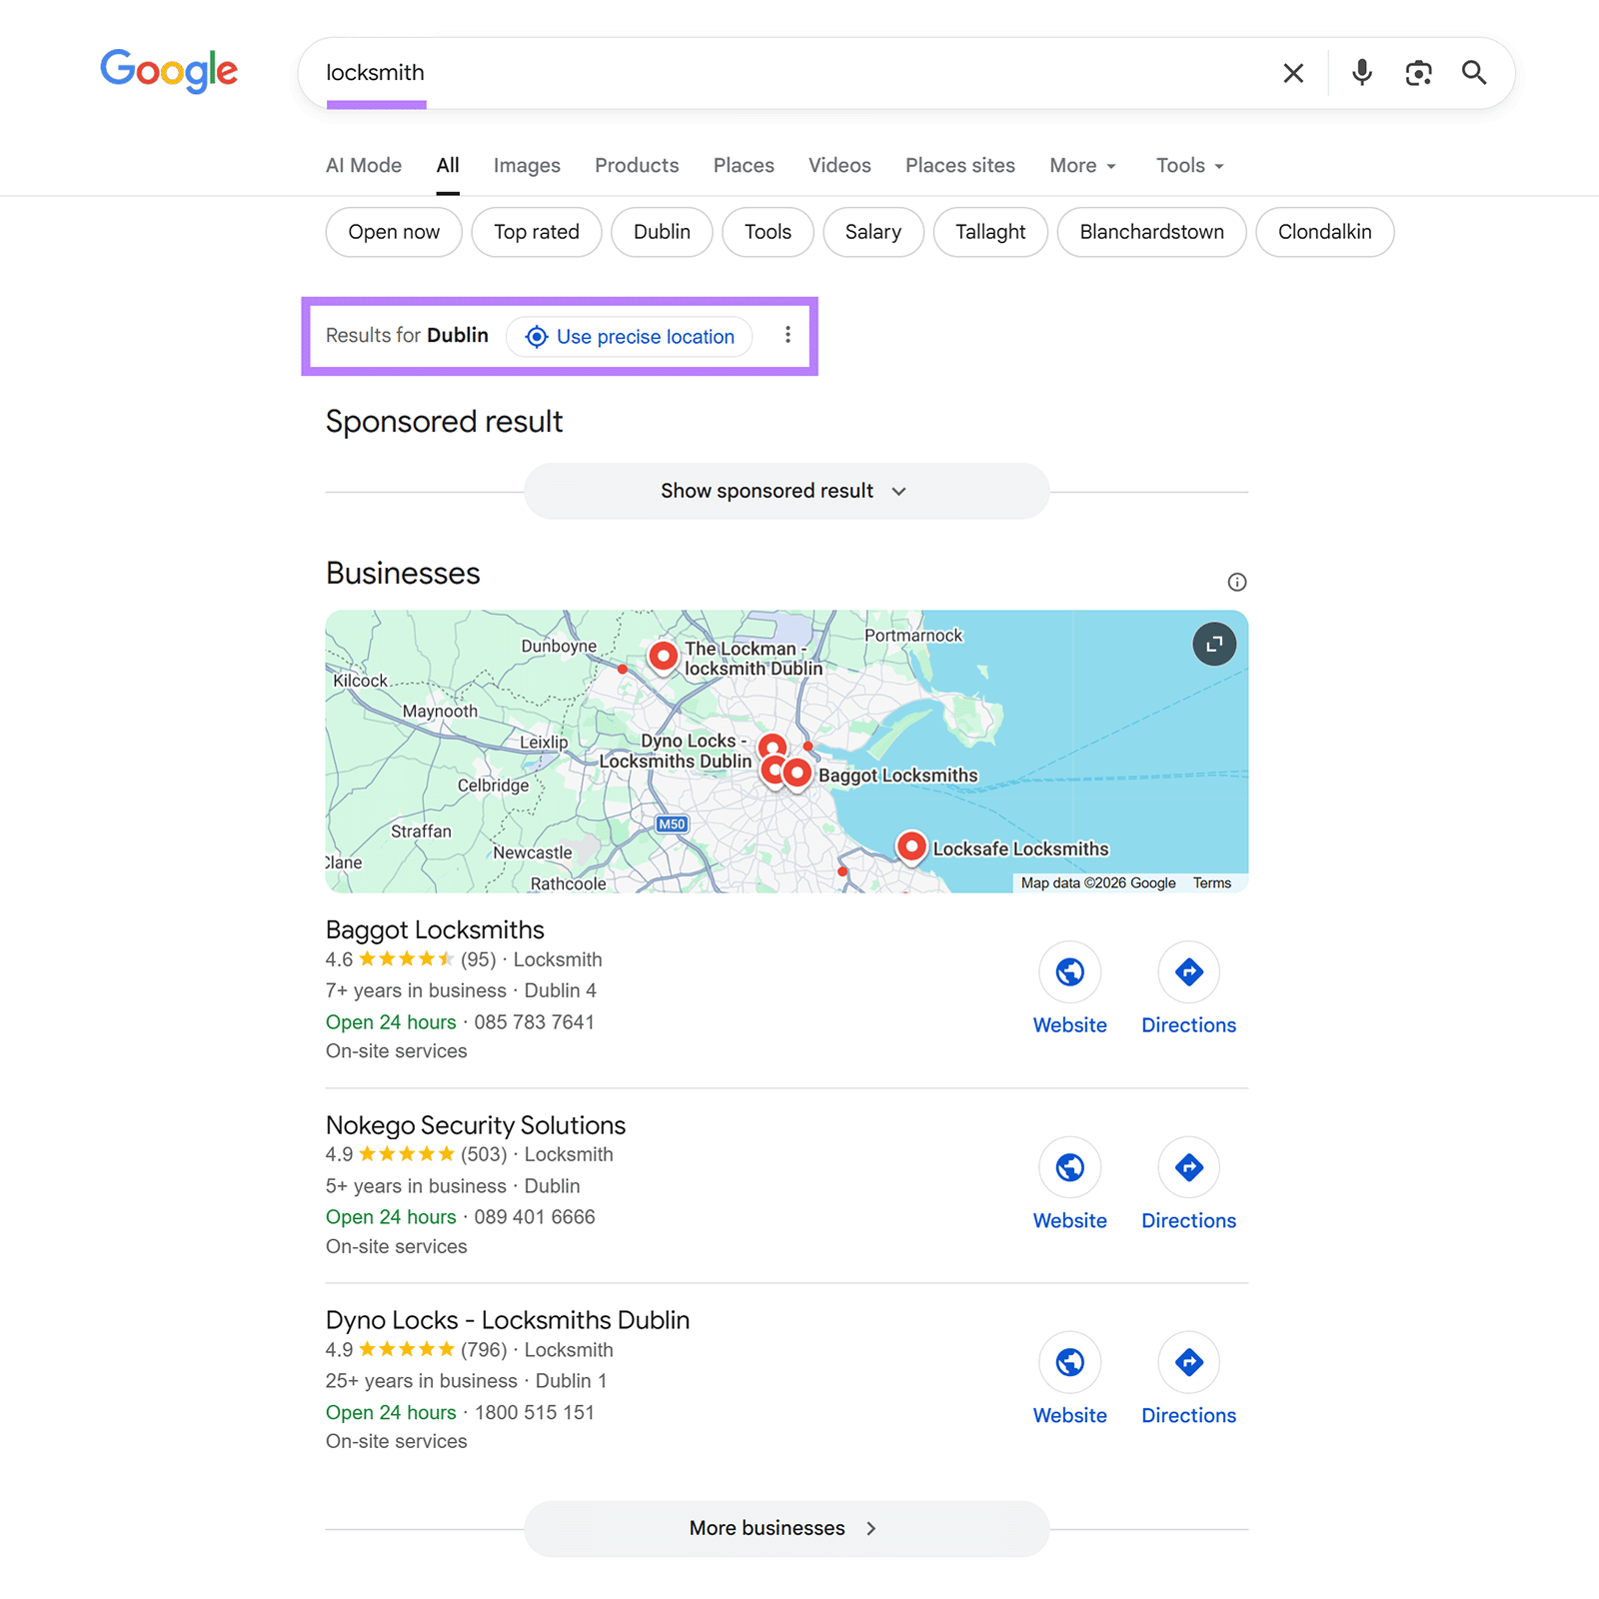The image size is (1599, 1599).
Task: Open the three-dot menu near location settings
Action: pyautogui.click(x=788, y=336)
